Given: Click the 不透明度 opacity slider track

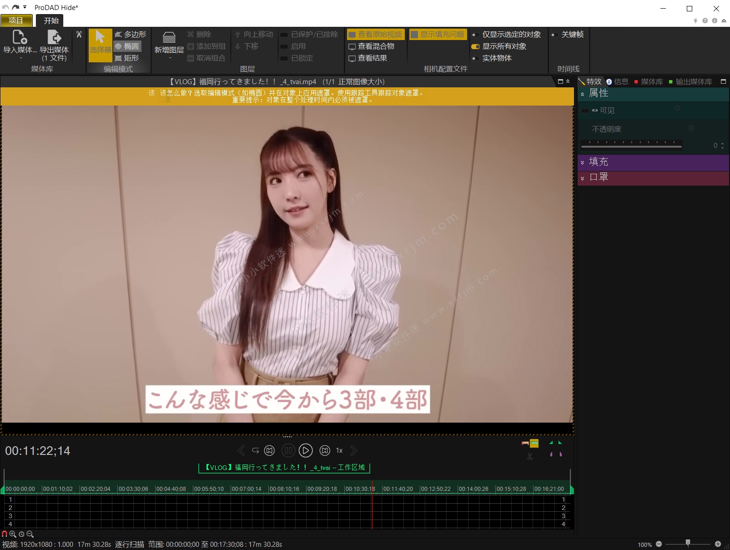Looking at the screenshot, I should (631, 146).
